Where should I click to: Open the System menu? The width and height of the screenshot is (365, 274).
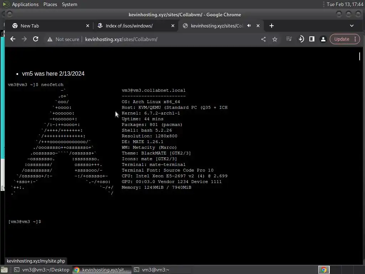pos(70,4)
